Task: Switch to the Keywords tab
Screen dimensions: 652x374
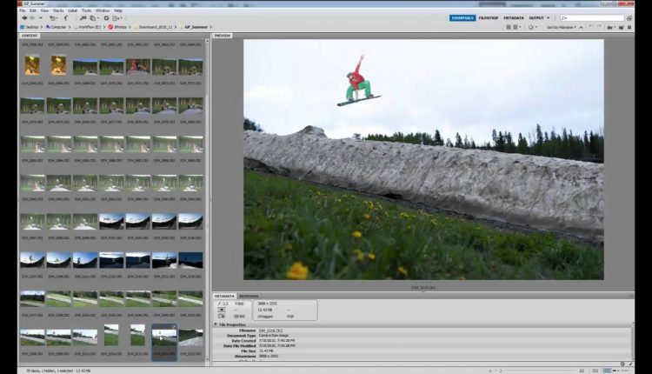Action: point(249,296)
